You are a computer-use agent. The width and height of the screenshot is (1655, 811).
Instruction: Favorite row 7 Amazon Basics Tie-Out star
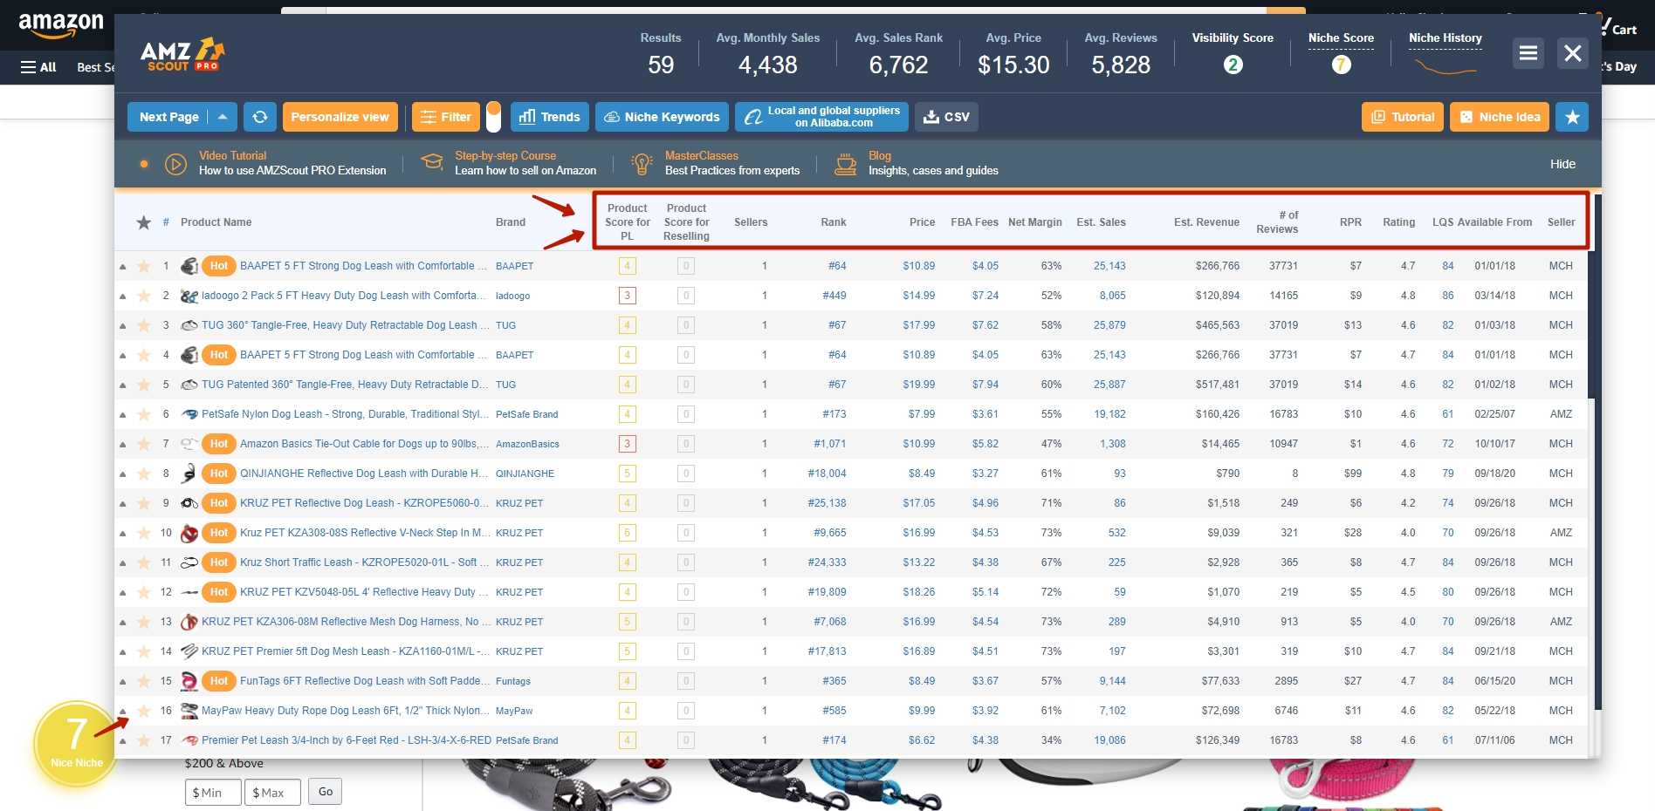[x=143, y=444]
